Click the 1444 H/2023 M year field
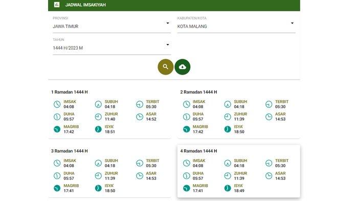 (112, 48)
